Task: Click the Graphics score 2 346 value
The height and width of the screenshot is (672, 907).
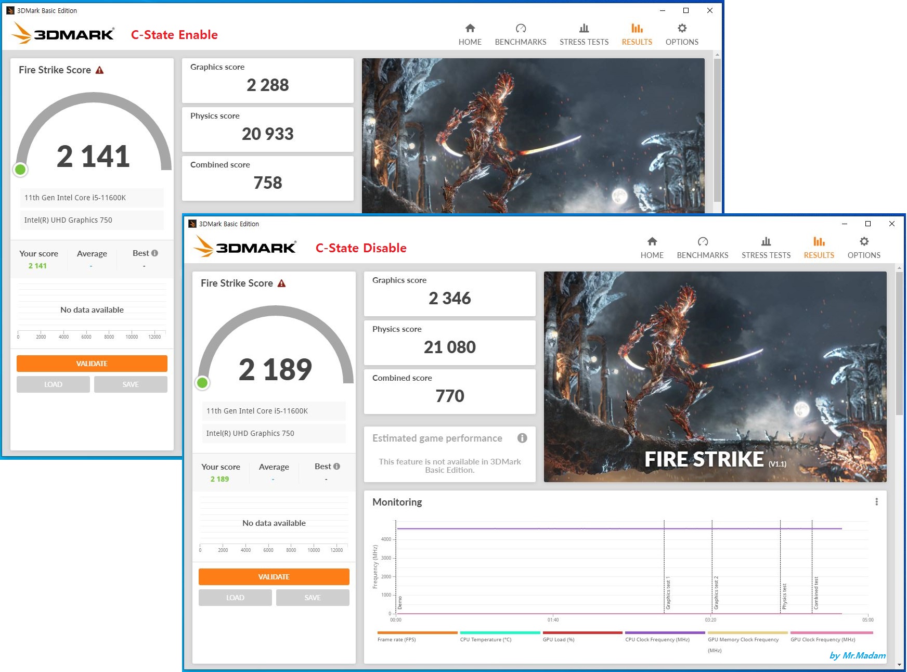Action: coord(449,298)
